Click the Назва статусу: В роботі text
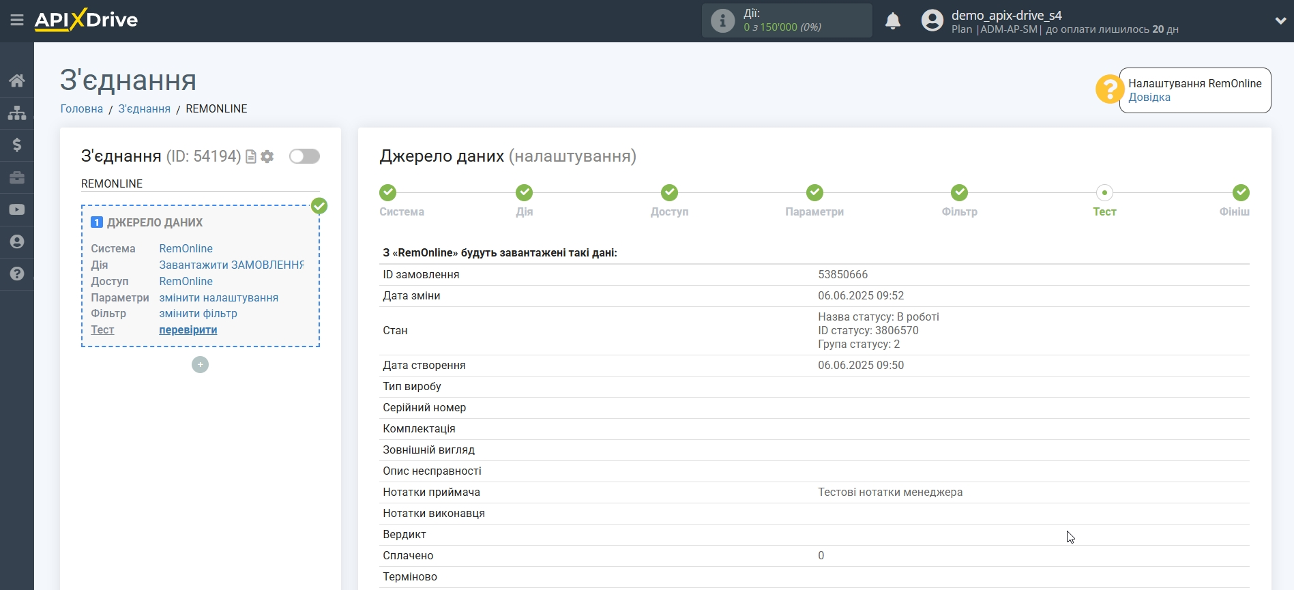1294x590 pixels. pyautogui.click(x=879, y=316)
